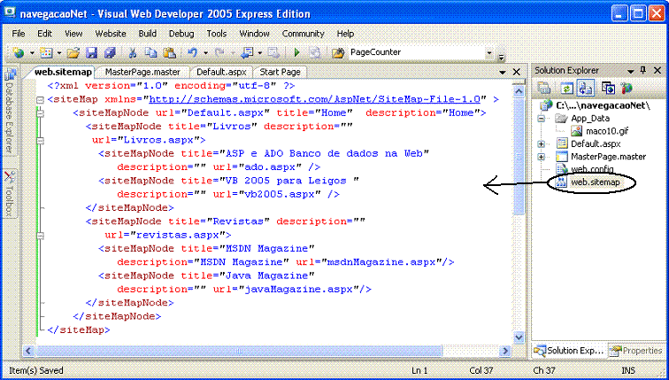The height and width of the screenshot is (380, 669).
Task: Switch to the MasterPage.master tab
Action: 142,72
